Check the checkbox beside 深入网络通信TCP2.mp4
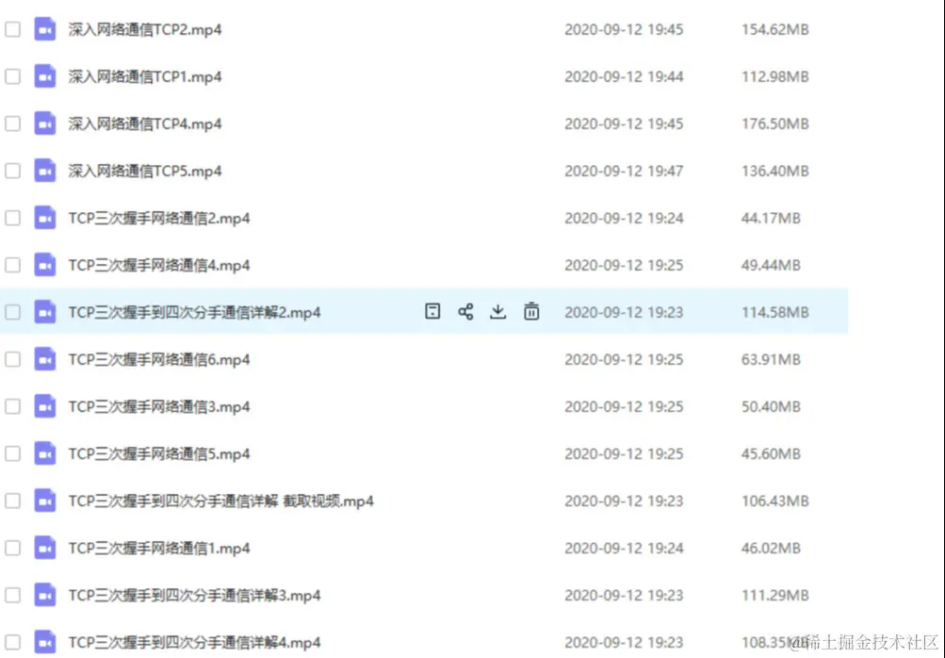 tap(12, 28)
